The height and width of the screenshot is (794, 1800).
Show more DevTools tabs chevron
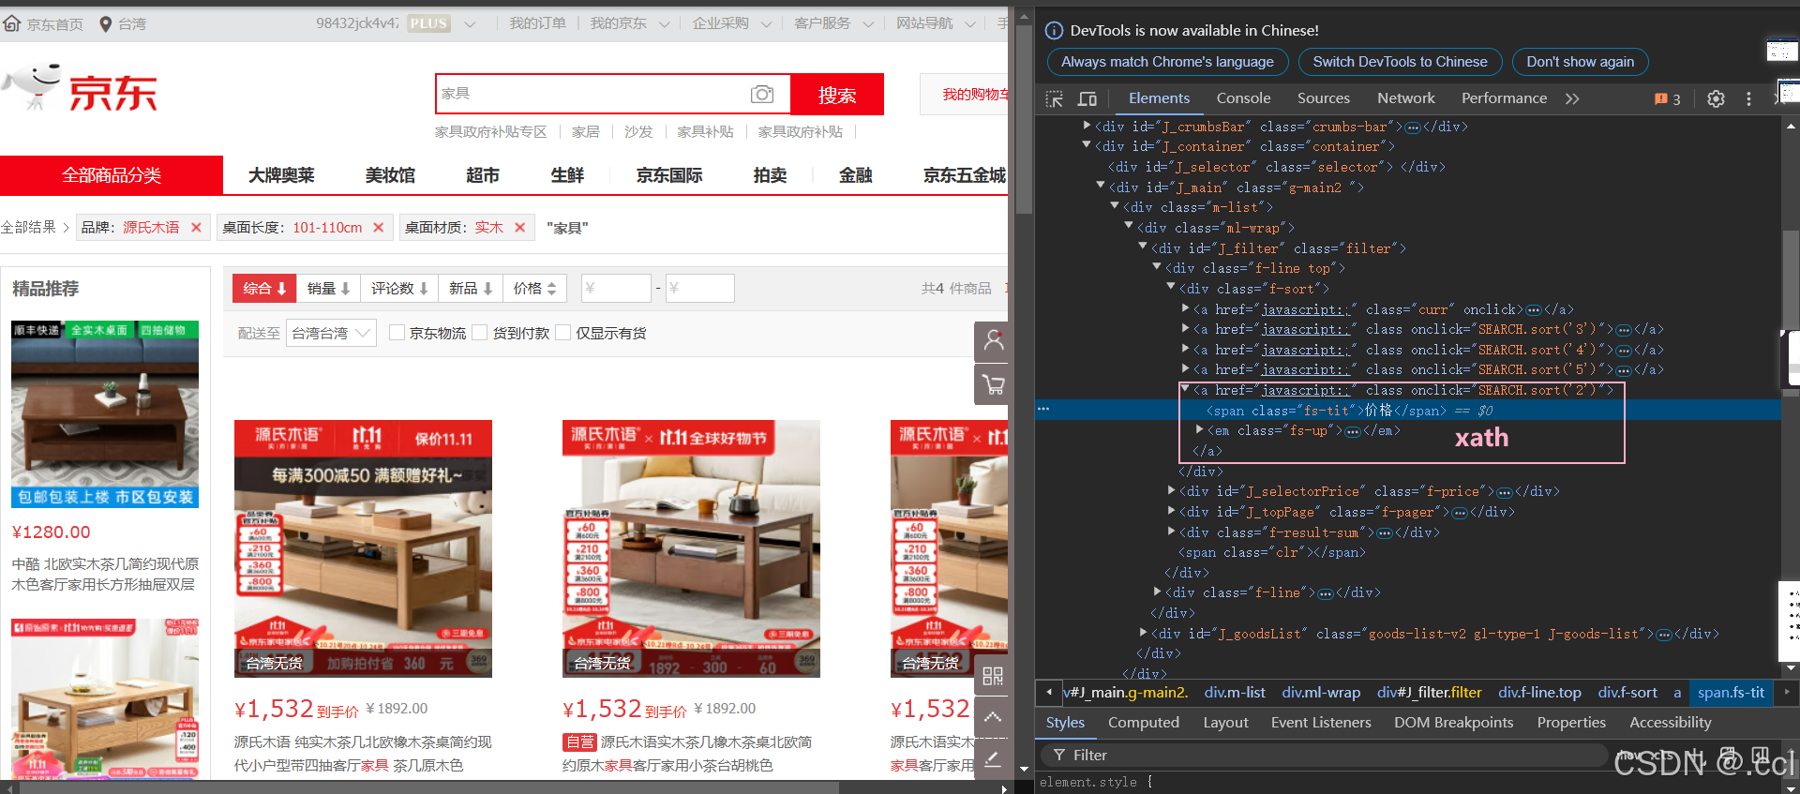1572,98
